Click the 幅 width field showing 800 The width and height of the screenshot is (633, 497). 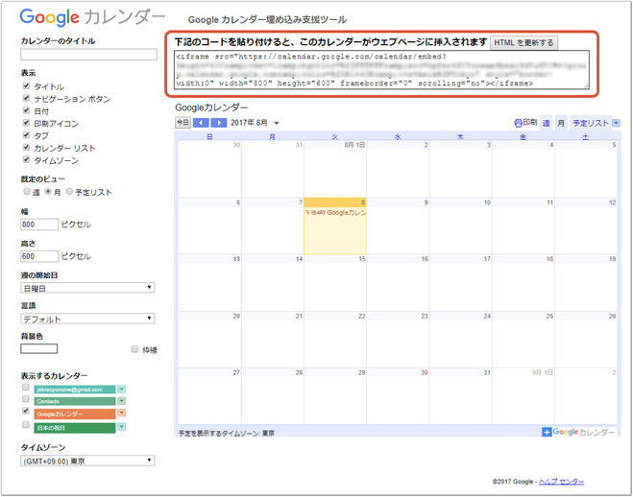(39, 225)
